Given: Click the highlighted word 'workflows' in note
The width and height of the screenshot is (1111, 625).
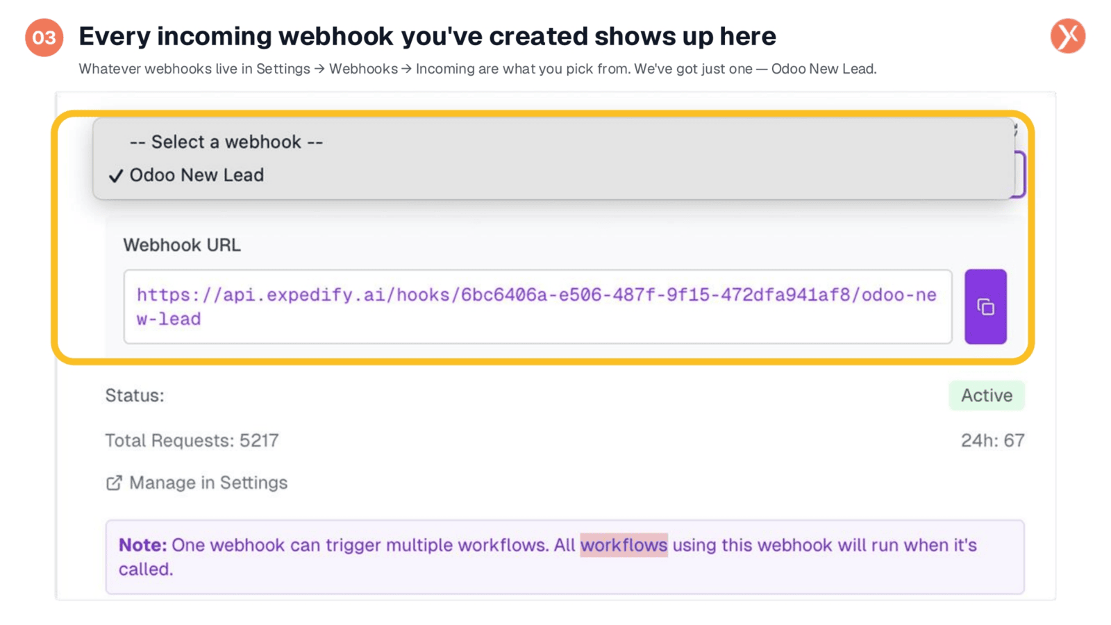Looking at the screenshot, I should tap(624, 545).
